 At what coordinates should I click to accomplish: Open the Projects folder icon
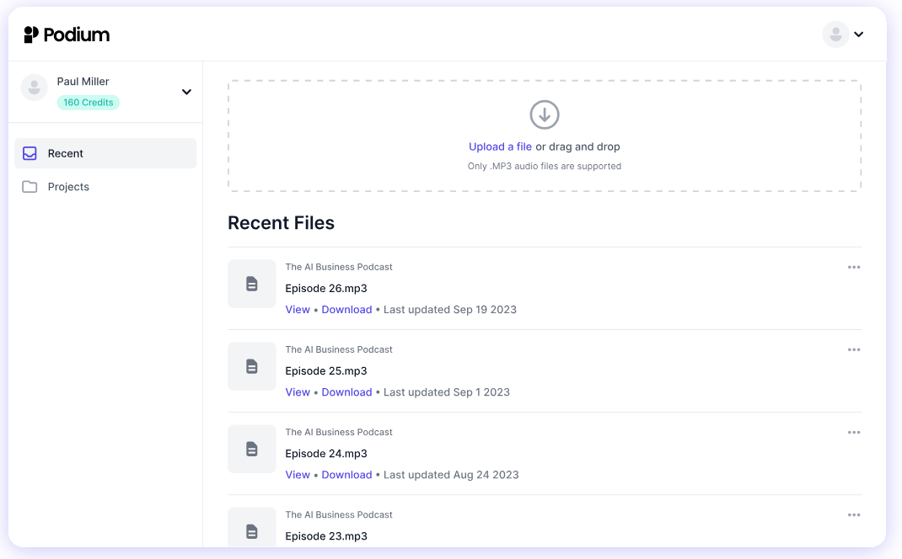[x=30, y=186]
